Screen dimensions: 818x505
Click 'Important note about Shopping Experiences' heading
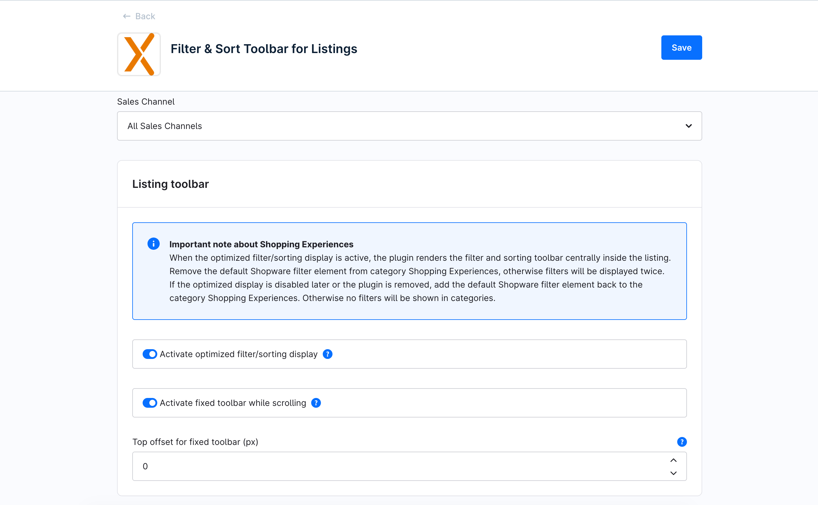click(x=261, y=244)
